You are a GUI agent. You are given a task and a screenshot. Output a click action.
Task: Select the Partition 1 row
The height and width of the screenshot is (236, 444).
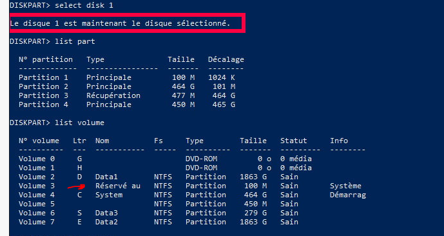point(127,77)
